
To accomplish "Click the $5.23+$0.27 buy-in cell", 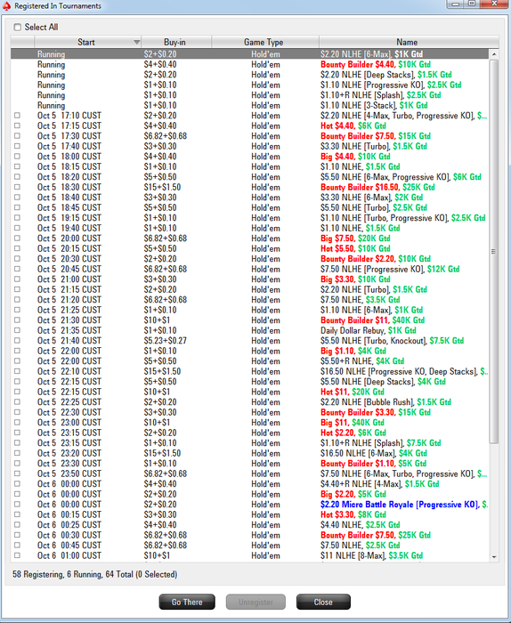I will pos(165,341).
